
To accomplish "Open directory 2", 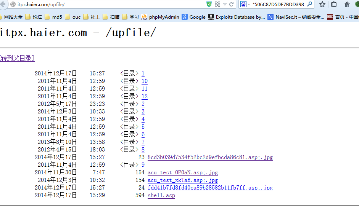I will point(143,104).
